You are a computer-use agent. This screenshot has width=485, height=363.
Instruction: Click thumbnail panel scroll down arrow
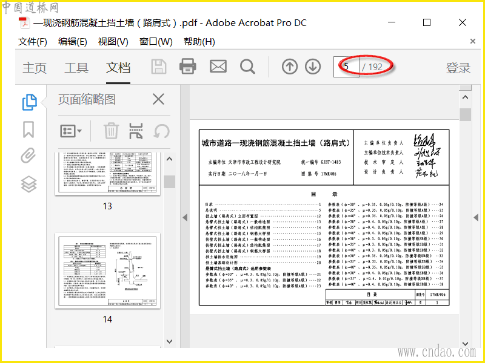tap(170, 341)
